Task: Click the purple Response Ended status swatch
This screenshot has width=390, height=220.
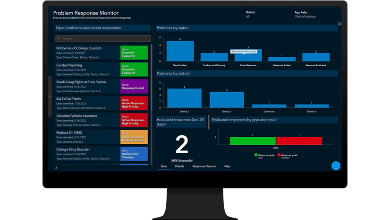Action: (134, 87)
